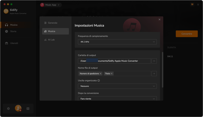Open the hamburger menu icon
The height and width of the screenshot is (117, 203).
198,5
